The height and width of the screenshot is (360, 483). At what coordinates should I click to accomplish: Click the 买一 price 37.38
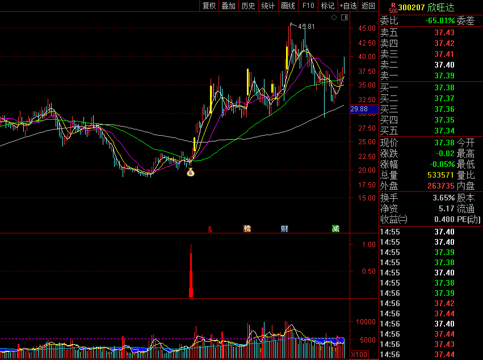(444, 87)
